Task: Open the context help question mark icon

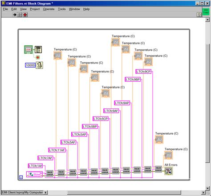Action: click(199, 15)
